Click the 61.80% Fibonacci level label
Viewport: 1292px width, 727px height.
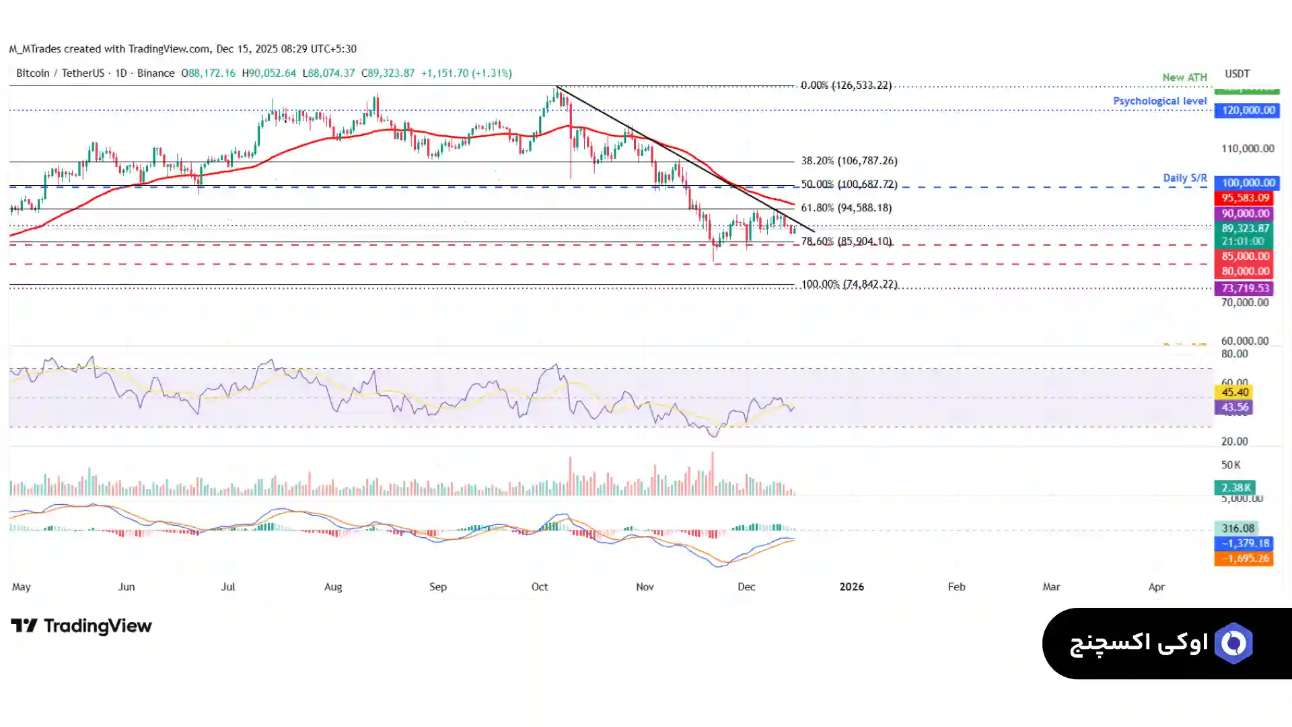tap(846, 208)
